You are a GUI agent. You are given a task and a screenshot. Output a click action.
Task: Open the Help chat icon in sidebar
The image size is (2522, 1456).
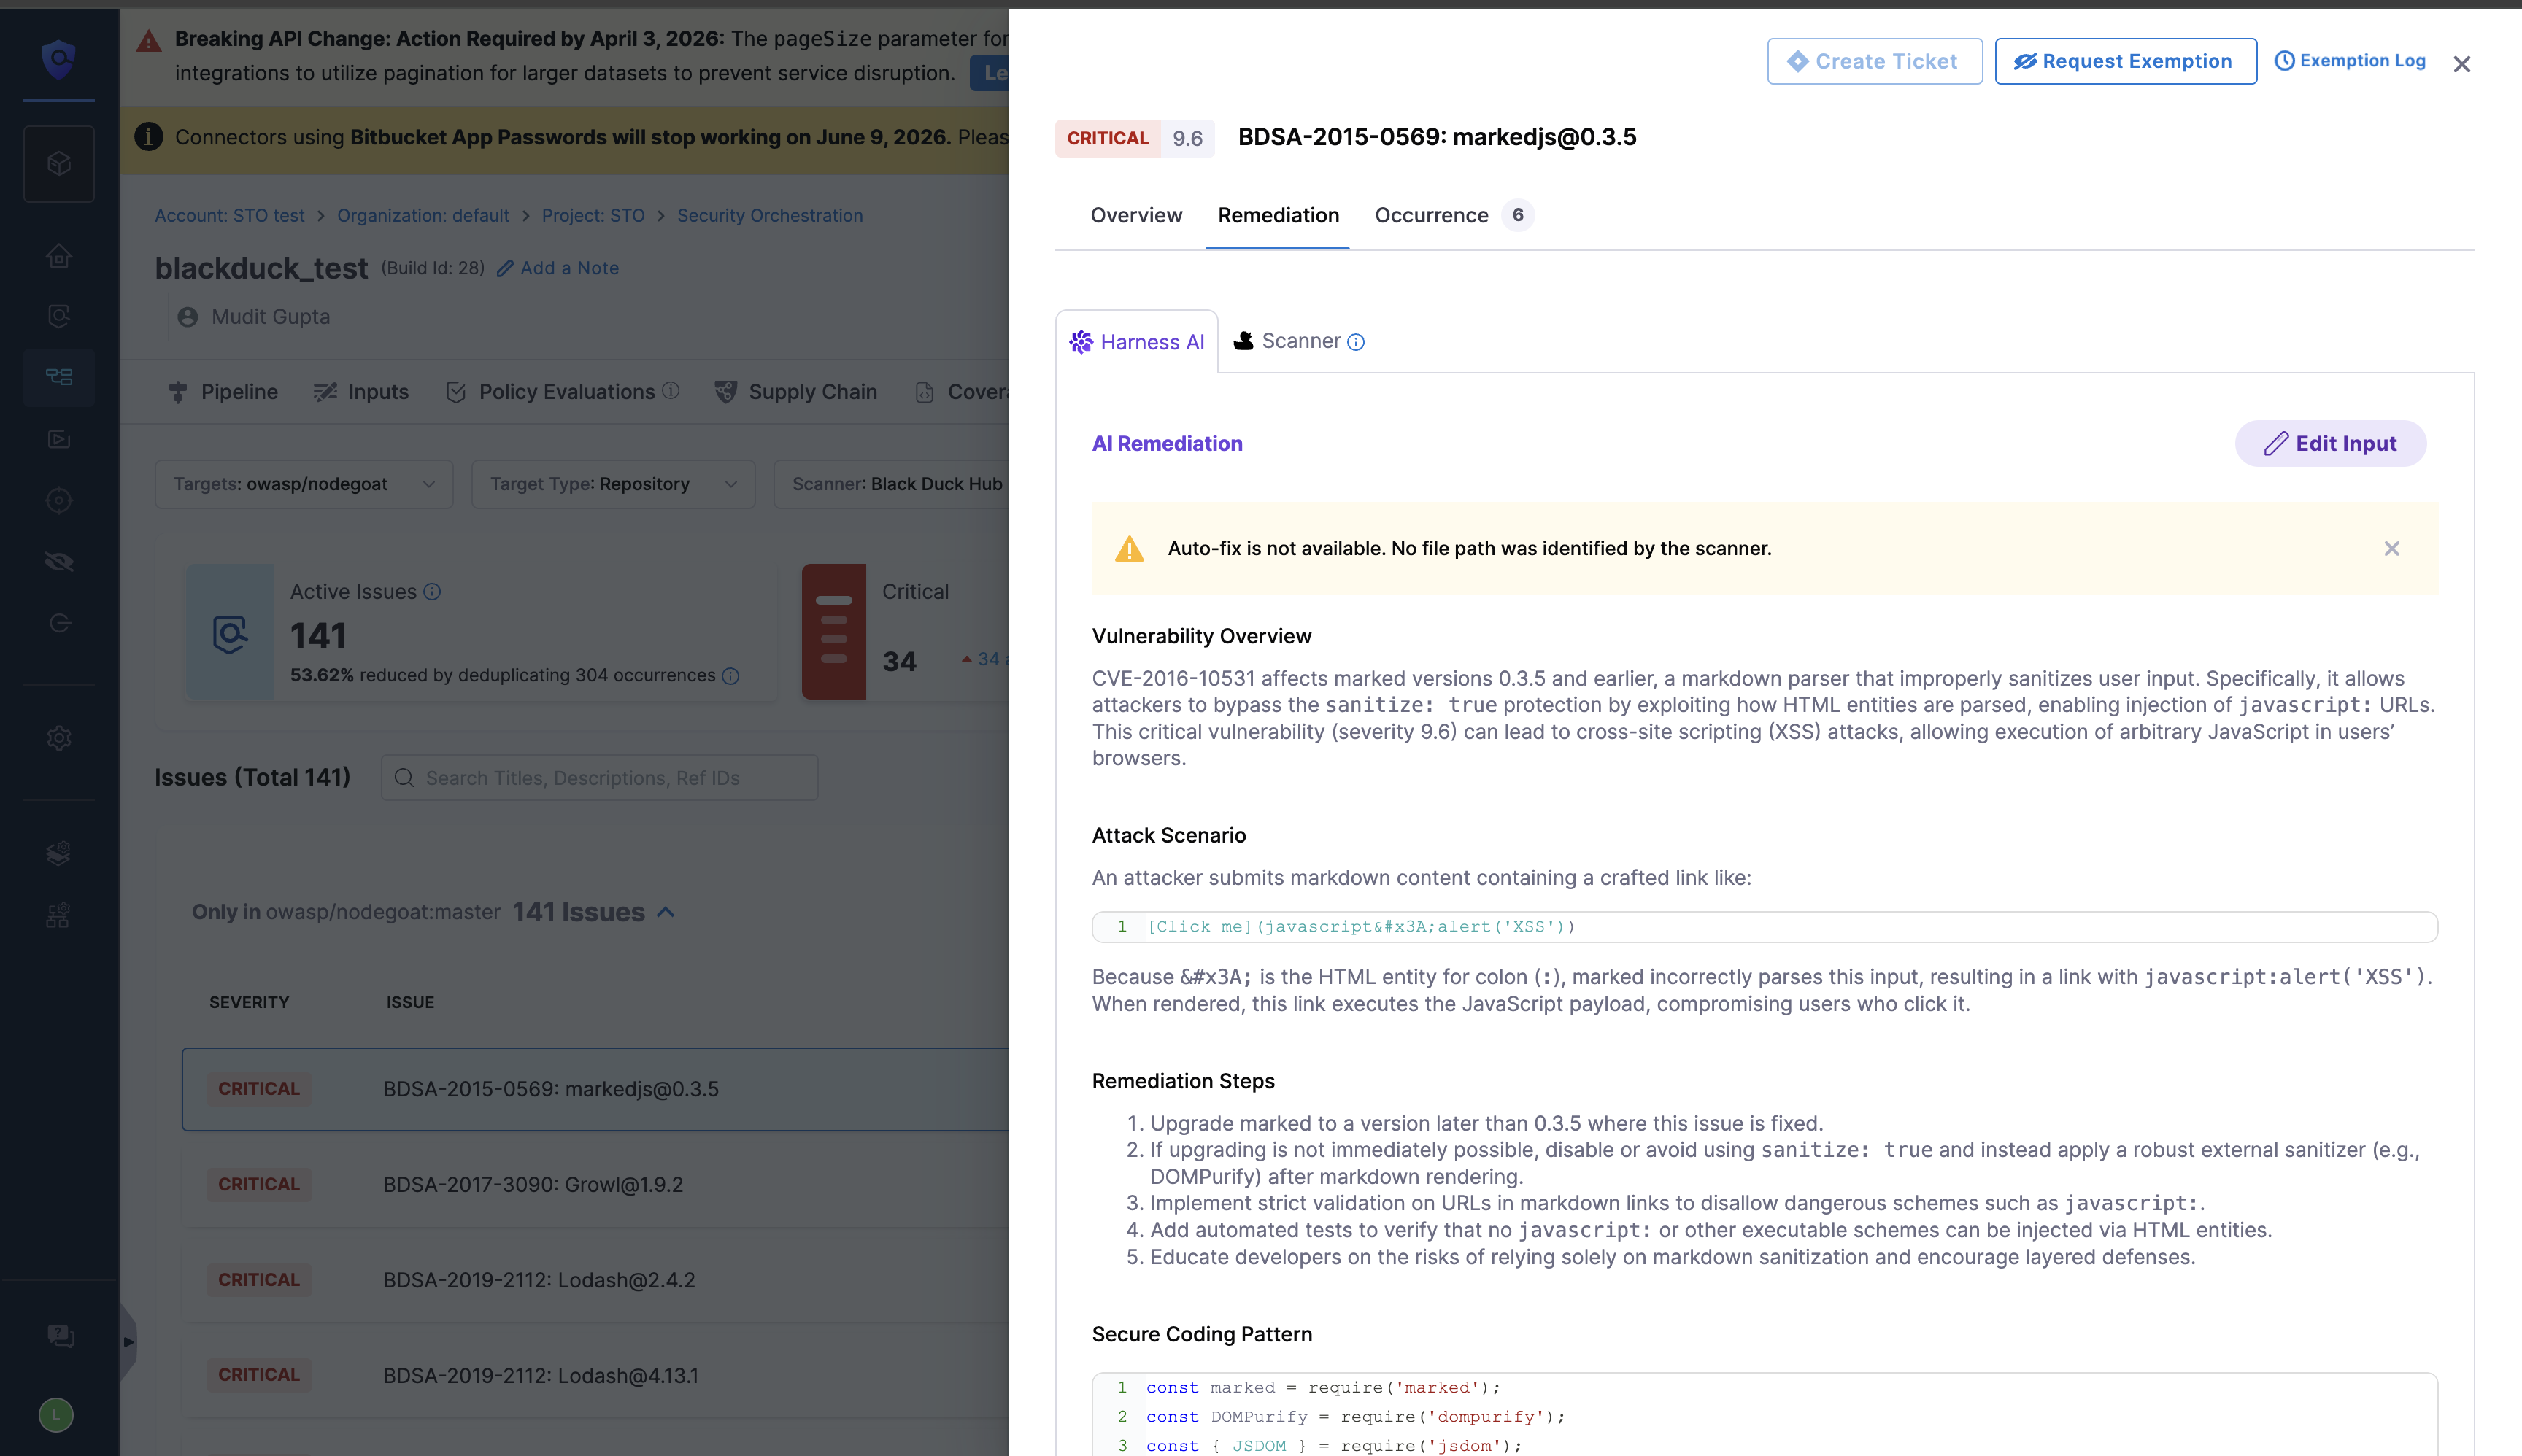click(59, 1336)
